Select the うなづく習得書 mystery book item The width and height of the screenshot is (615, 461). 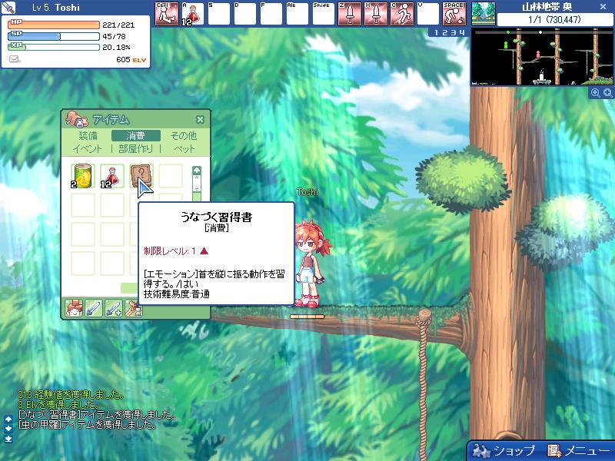(x=141, y=176)
